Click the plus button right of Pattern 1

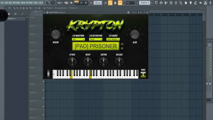pyautogui.click(x=152, y=3)
